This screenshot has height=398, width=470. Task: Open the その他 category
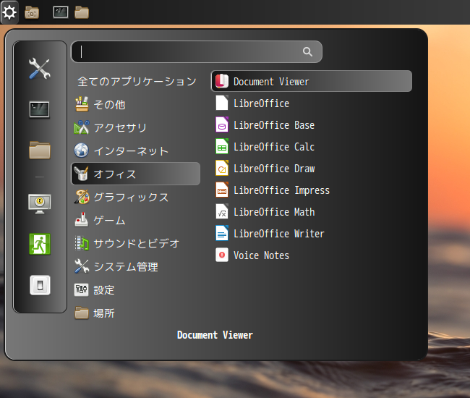coord(135,104)
